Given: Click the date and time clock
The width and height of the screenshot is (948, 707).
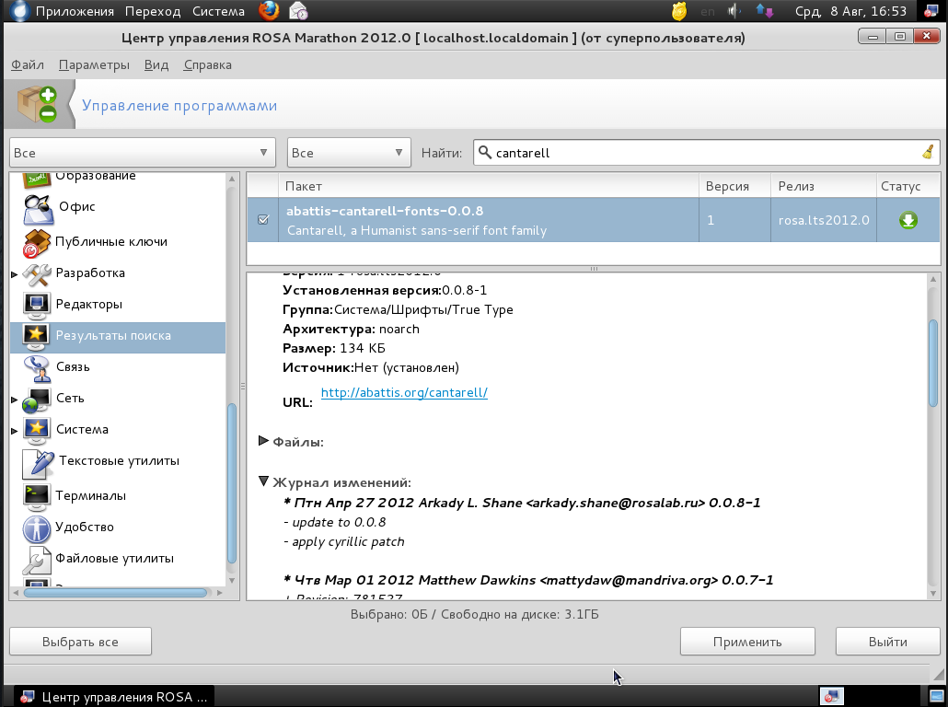Looking at the screenshot, I should (850, 11).
